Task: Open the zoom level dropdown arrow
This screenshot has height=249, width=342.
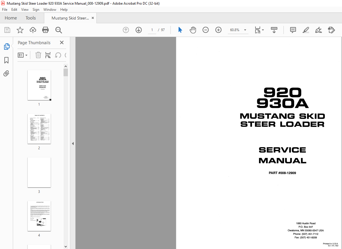Action: 245,30
